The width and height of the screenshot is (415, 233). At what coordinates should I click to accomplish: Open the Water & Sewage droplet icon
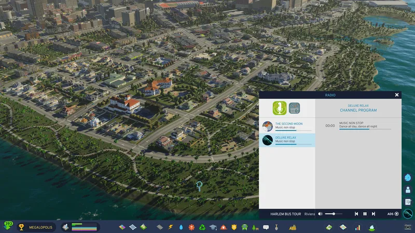coord(181,227)
